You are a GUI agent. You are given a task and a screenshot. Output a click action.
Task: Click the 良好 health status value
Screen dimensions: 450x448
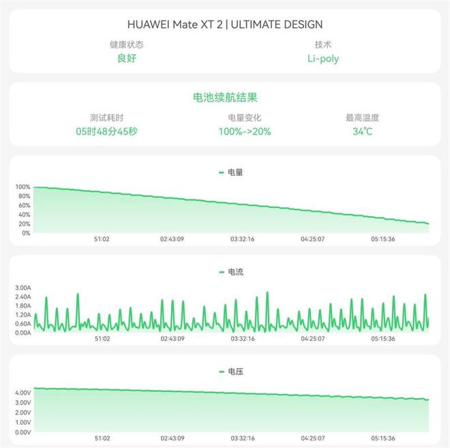click(x=127, y=58)
